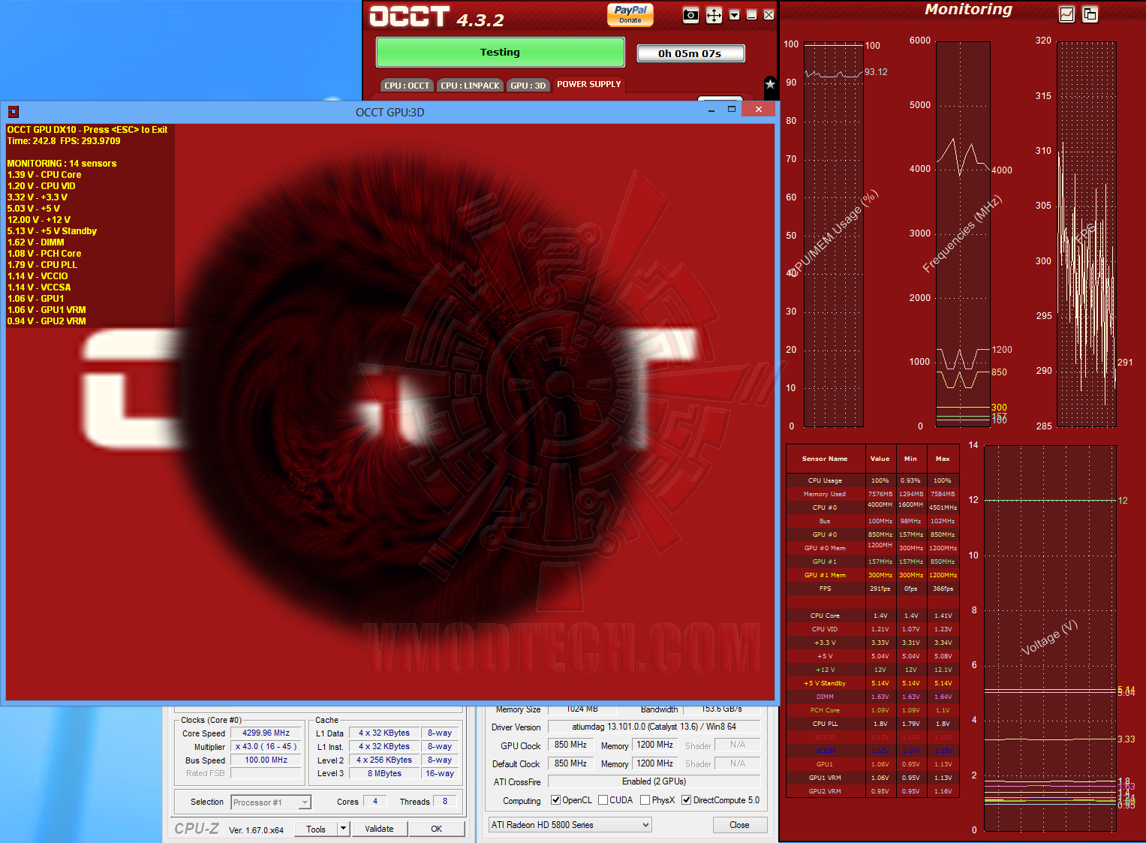
Task: Click the Close button in the GPU info window
Action: pos(740,825)
